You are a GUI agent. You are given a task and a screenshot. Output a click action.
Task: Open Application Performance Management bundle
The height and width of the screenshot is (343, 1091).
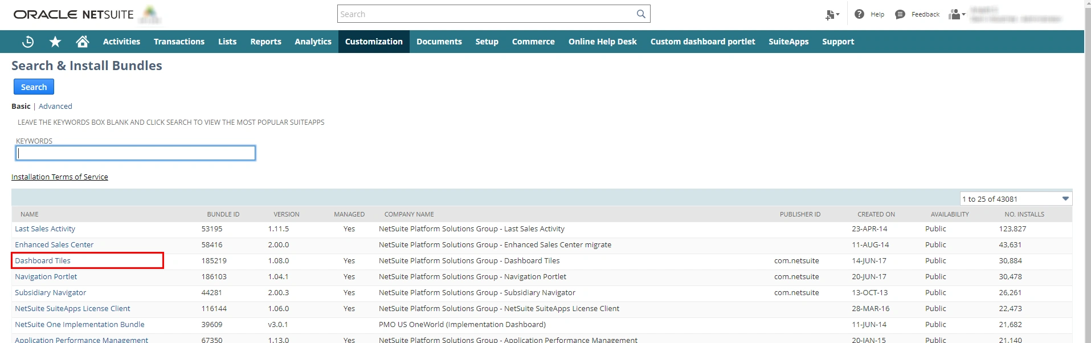[x=81, y=340]
